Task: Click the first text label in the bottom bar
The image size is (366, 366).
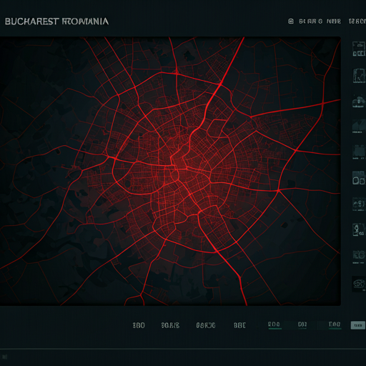Action: pyautogui.click(x=139, y=325)
